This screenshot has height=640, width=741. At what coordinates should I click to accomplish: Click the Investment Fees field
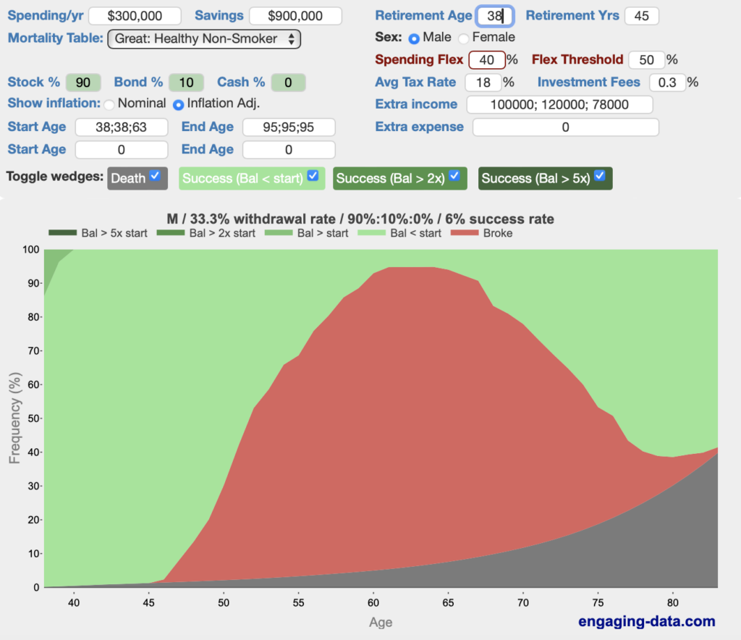pos(667,83)
